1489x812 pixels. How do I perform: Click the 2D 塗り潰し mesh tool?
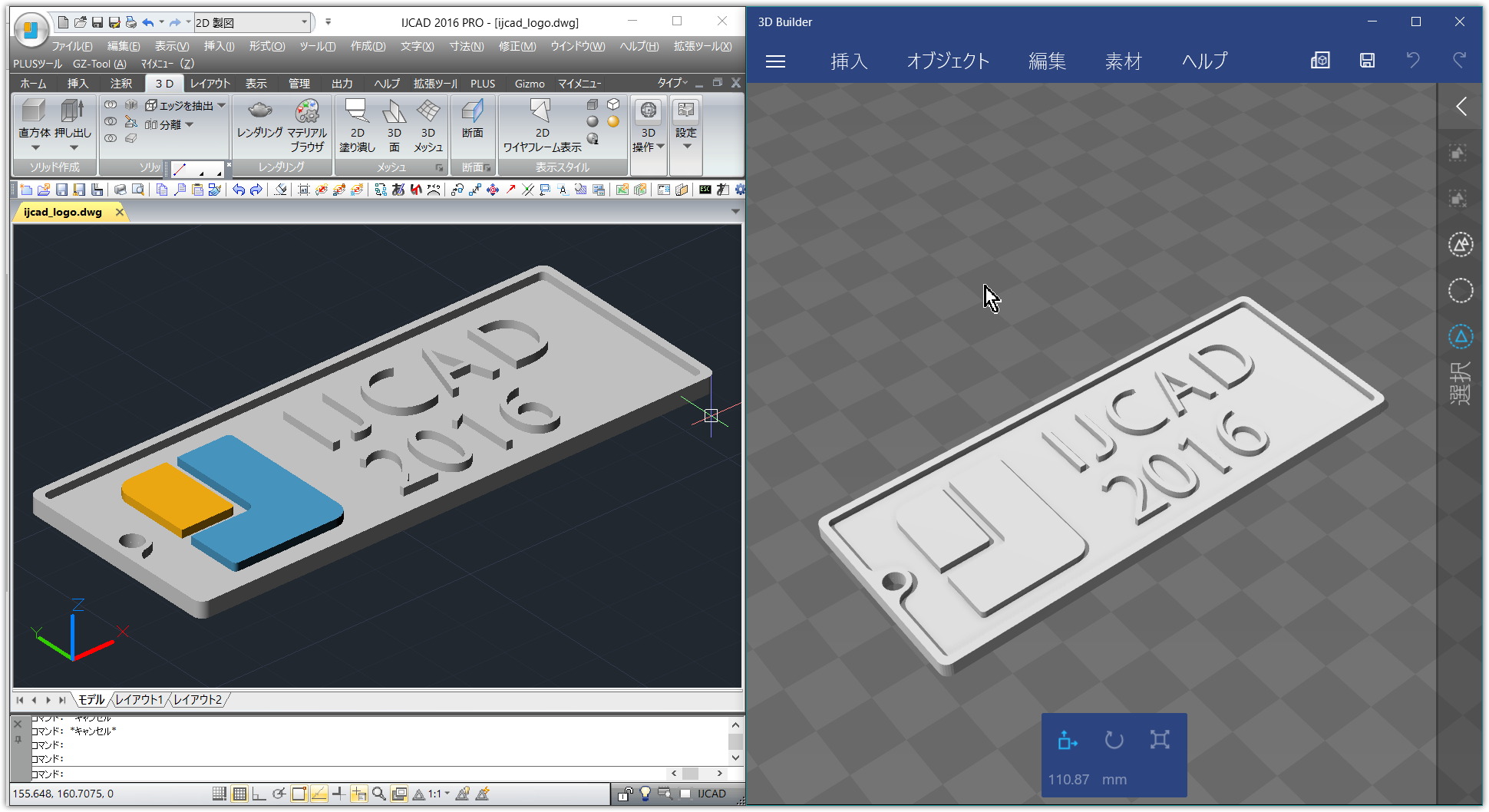click(357, 125)
